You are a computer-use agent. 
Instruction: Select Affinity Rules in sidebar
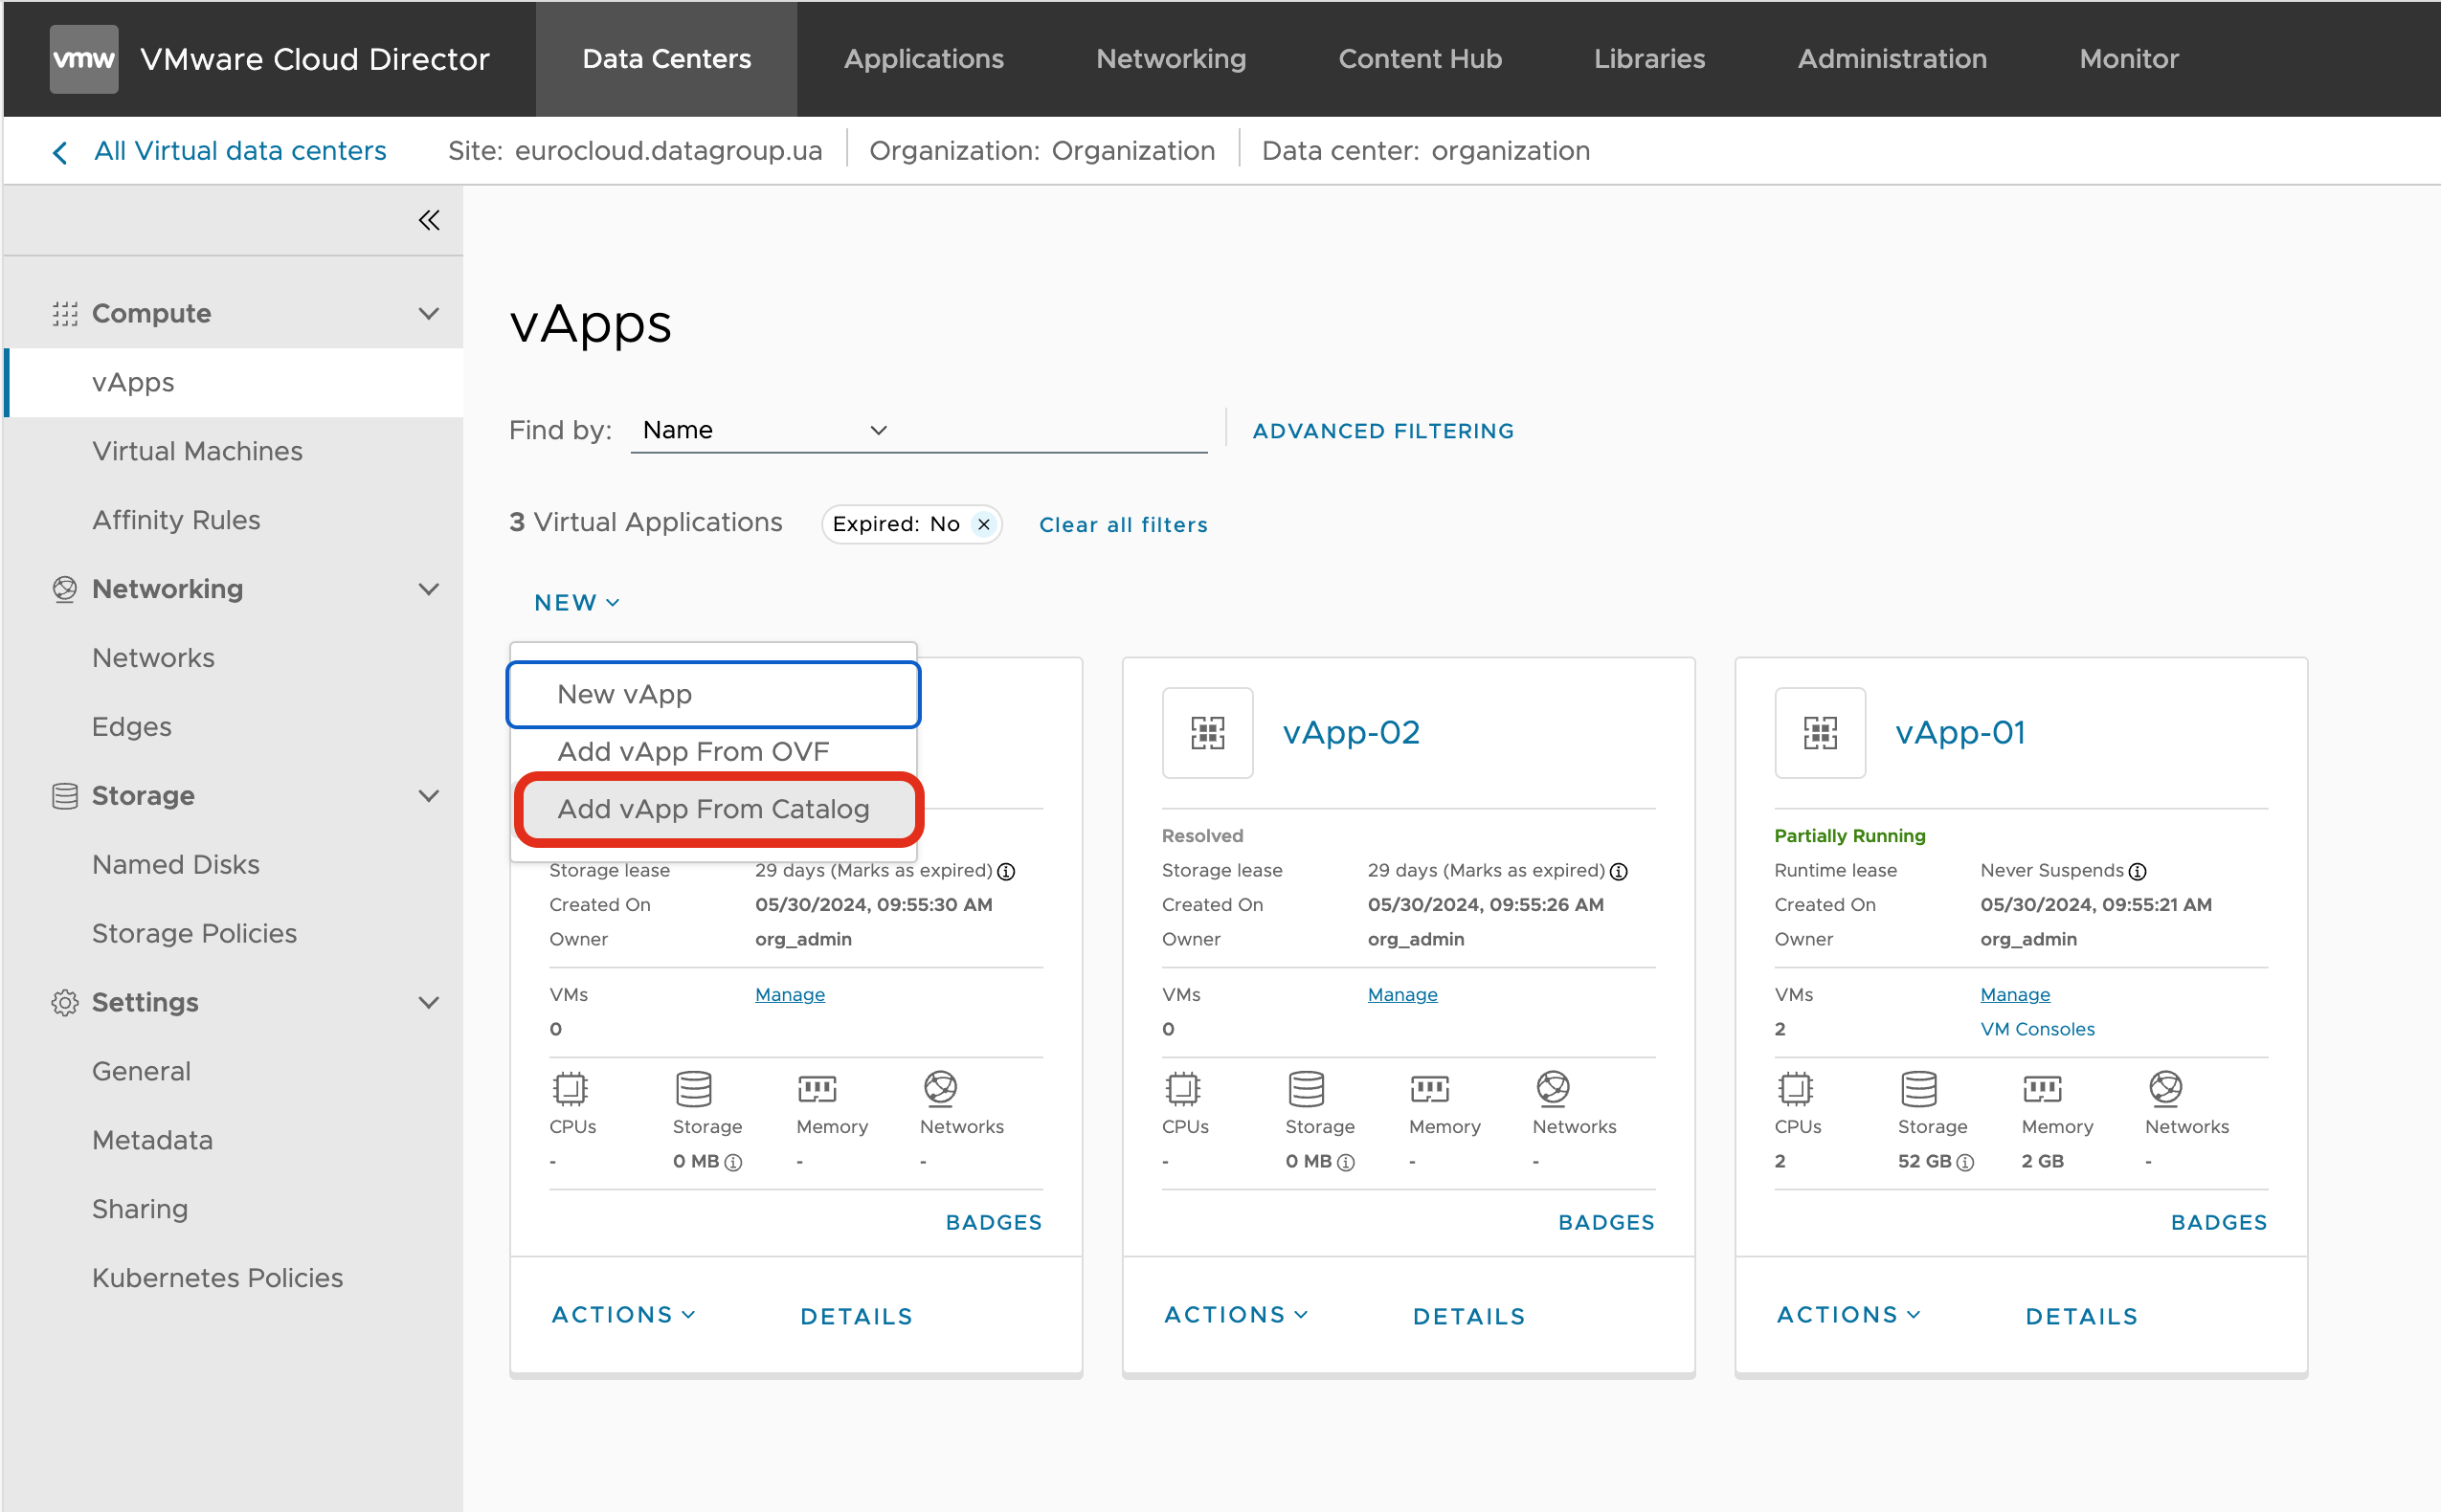176,520
